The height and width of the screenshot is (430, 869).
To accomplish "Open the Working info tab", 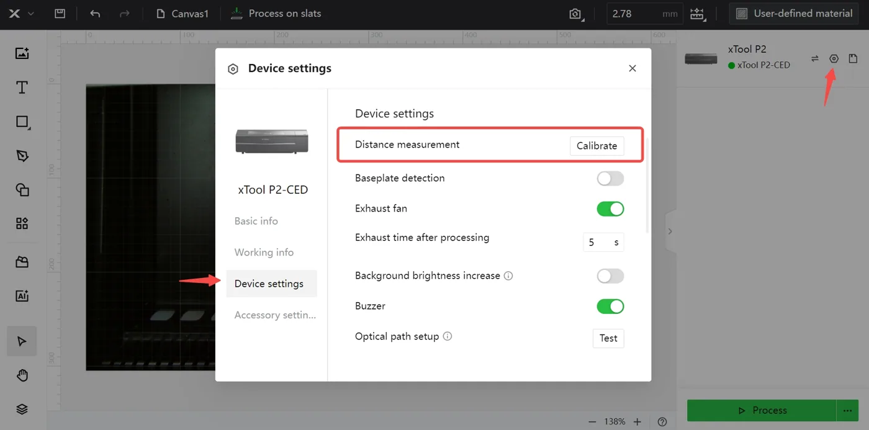I will pos(264,252).
